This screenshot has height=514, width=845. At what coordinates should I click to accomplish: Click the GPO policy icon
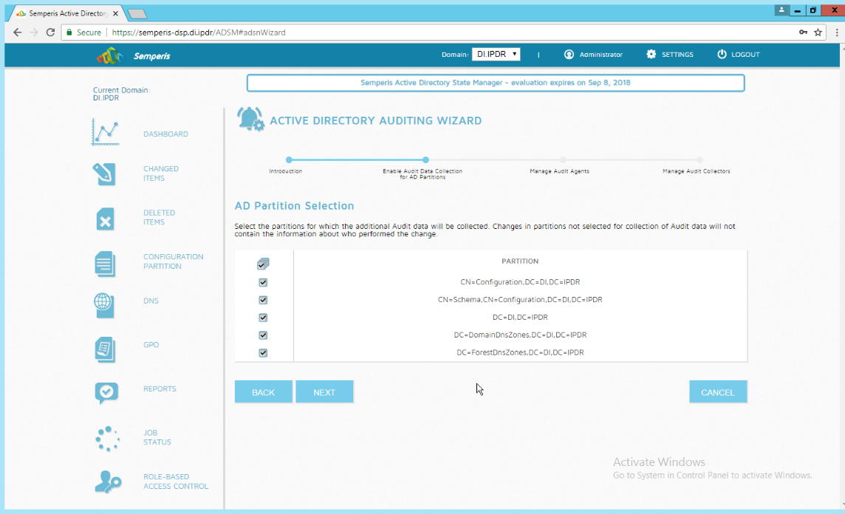click(x=105, y=349)
